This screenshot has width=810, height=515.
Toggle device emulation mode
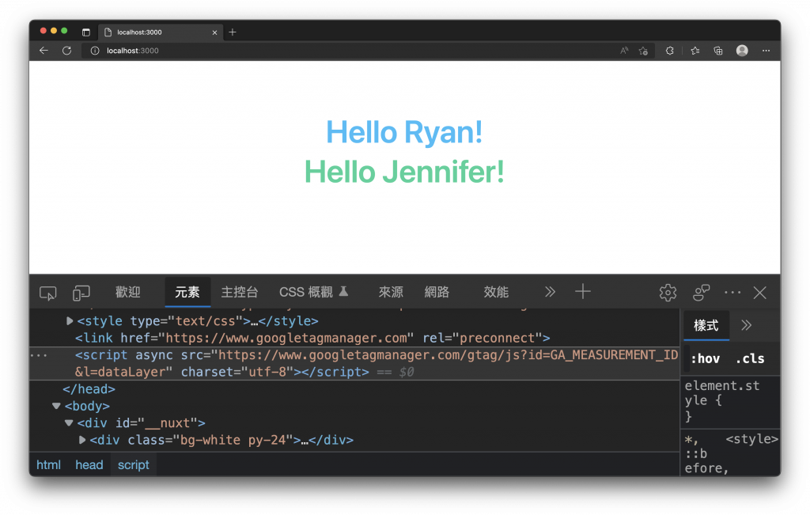(81, 293)
